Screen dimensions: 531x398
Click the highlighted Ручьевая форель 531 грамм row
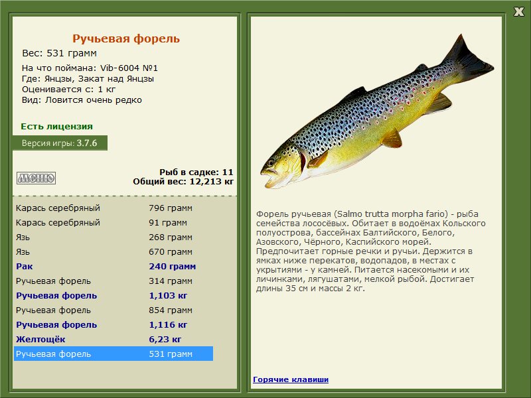click(x=114, y=354)
